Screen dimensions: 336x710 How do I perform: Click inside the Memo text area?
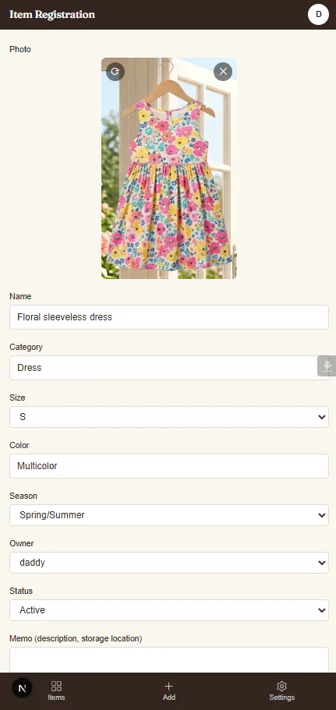pos(169,660)
